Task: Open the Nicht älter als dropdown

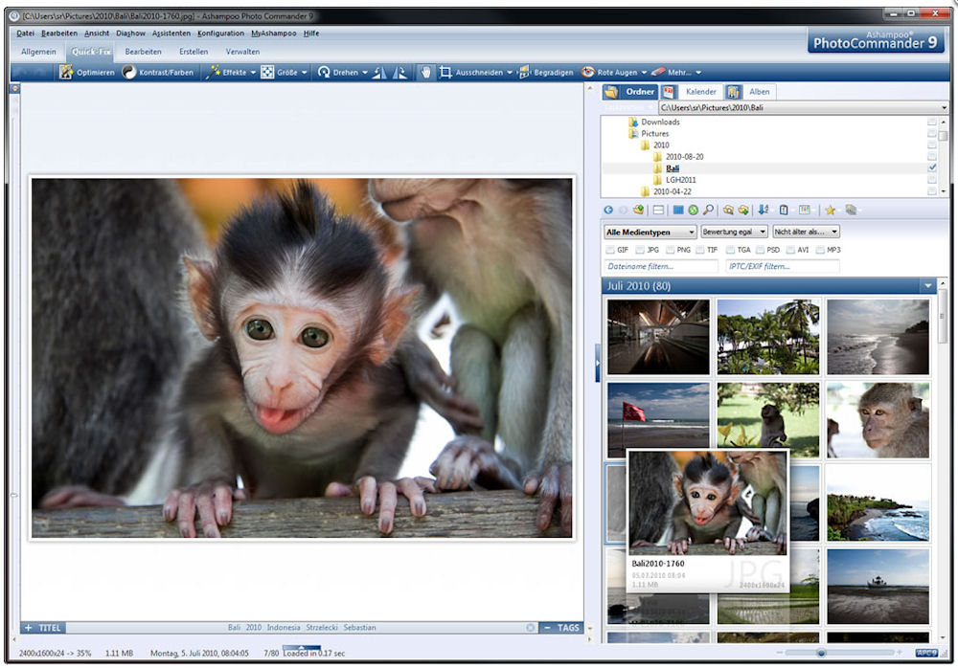Action: (807, 232)
